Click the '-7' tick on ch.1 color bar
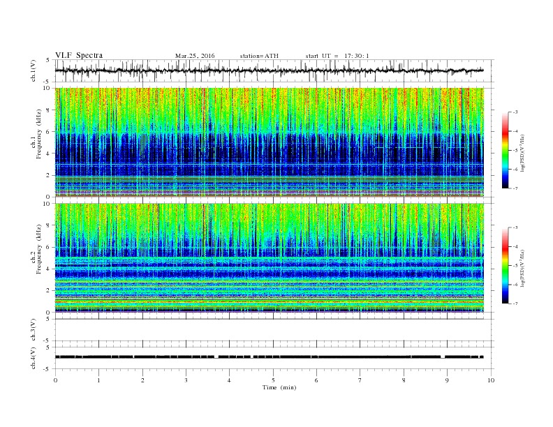The width and height of the screenshot is (553, 427). (515, 188)
